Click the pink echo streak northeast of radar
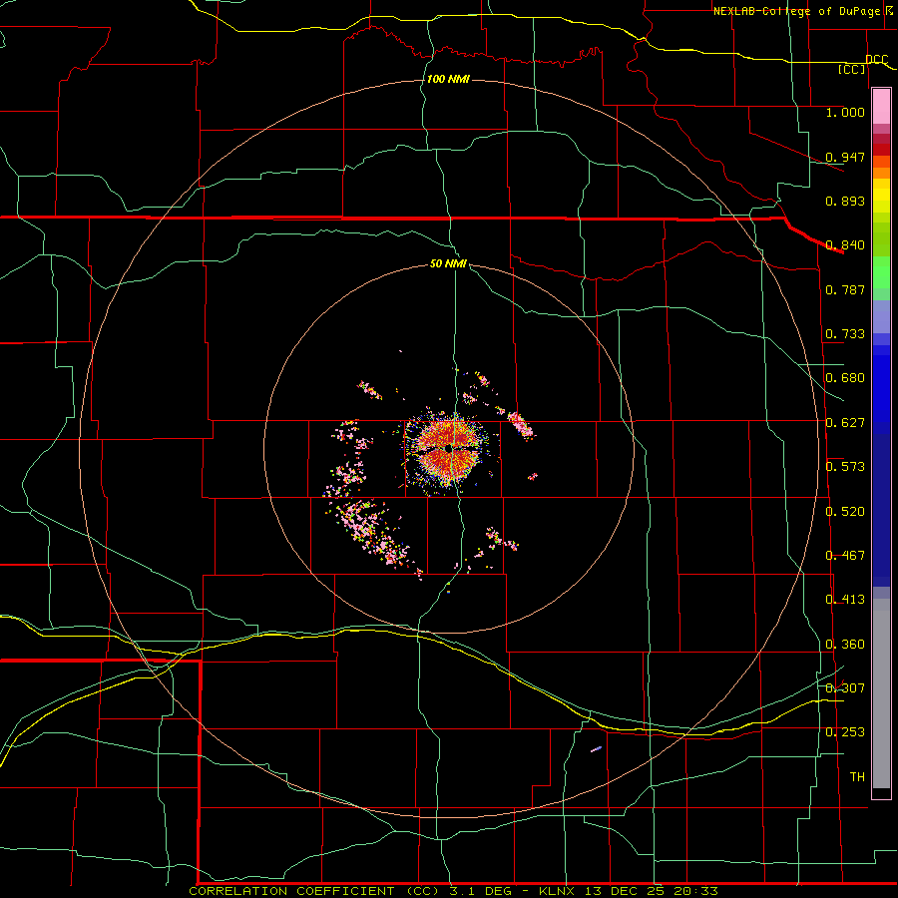 coord(520,424)
